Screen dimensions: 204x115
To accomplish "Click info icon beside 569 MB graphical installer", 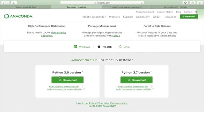I will click(x=82, y=87).
